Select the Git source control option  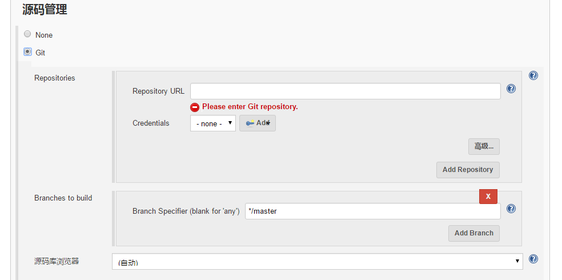pos(27,51)
